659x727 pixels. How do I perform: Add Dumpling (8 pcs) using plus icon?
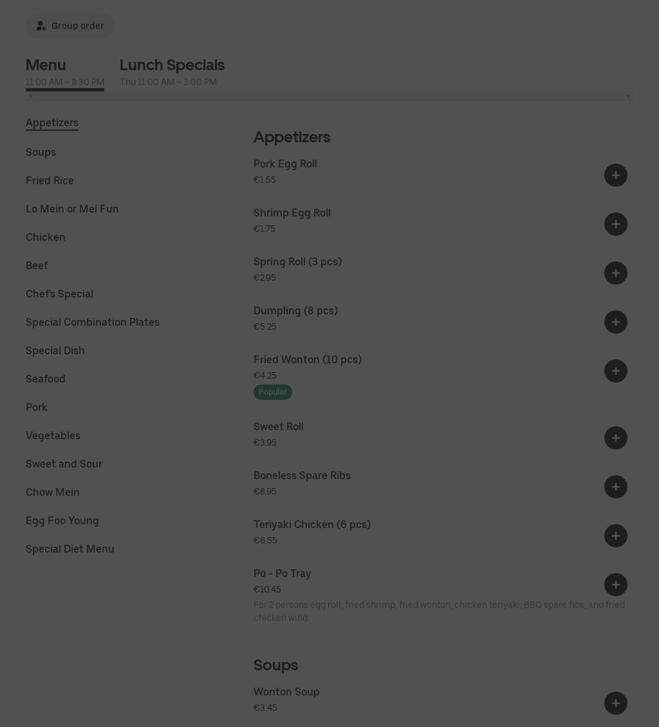(615, 322)
